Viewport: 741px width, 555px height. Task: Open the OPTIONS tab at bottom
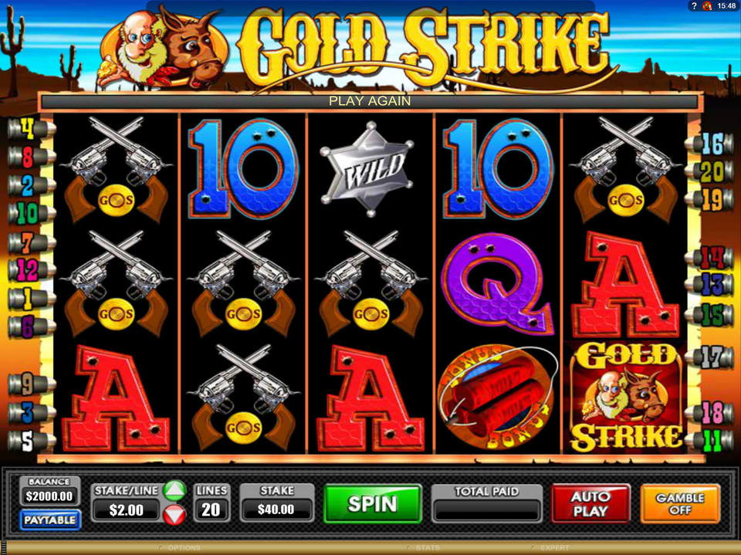pyautogui.click(x=184, y=548)
